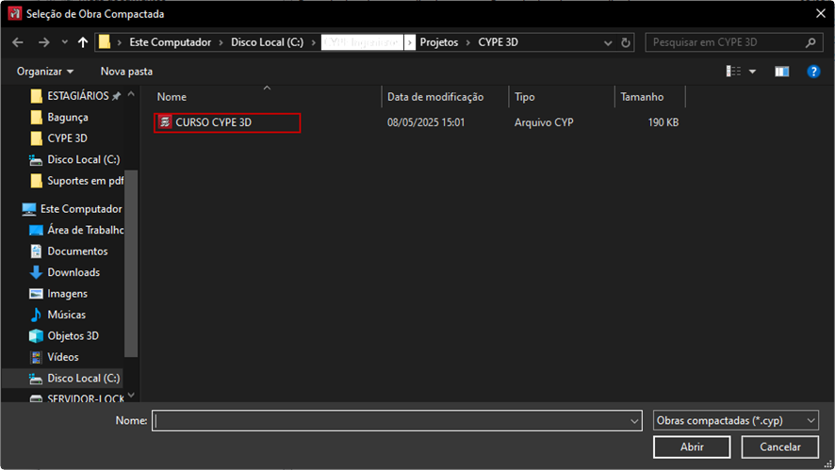Sort by the Nome column header
Image resolution: width=835 pixels, height=470 pixels.
(x=172, y=97)
